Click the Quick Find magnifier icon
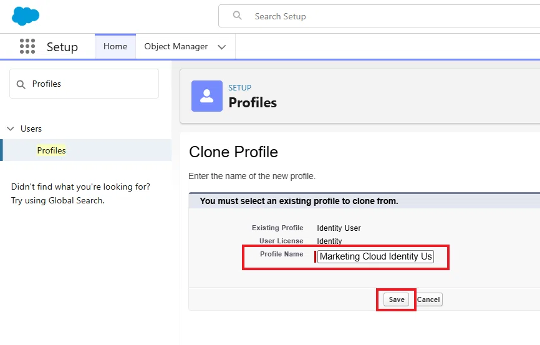This screenshot has height=345, width=540. pos(21,84)
